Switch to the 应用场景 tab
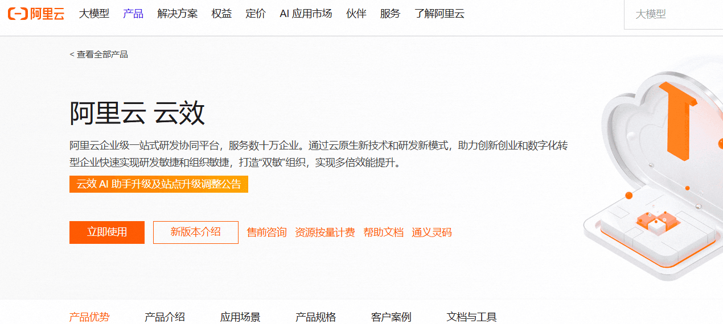The image size is (723, 324). point(240,317)
